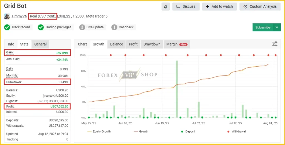Click the Gain label

pos(10,52)
